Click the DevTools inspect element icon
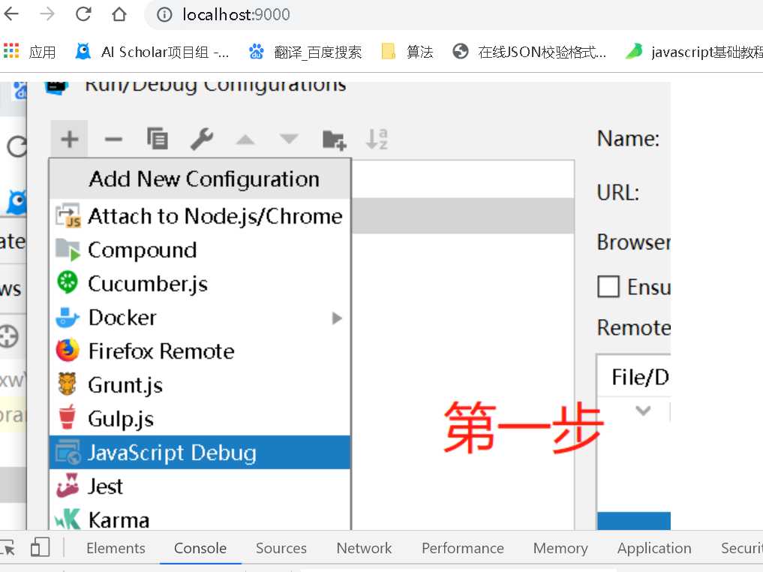The height and width of the screenshot is (572, 763). click(7, 548)
